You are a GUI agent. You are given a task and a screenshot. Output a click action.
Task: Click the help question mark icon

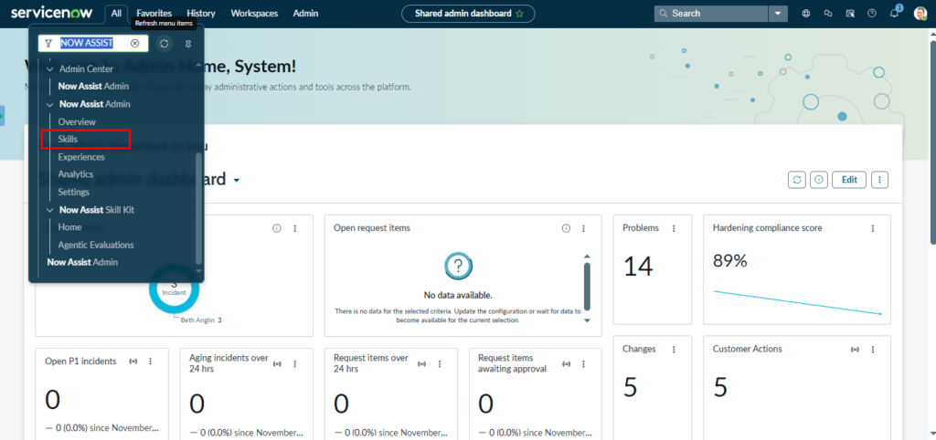coord(871,14)
